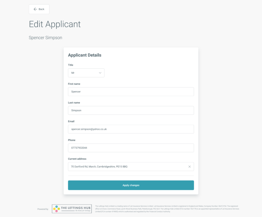This screenshot has width=262, height=217.
Task: Click the Phone number input field
Action: [131, 148]
